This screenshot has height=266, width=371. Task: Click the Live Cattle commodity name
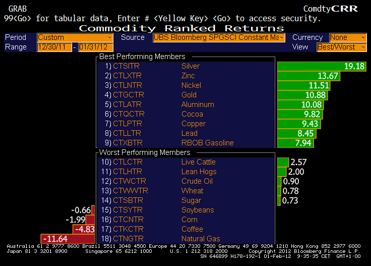pos(198,162)
